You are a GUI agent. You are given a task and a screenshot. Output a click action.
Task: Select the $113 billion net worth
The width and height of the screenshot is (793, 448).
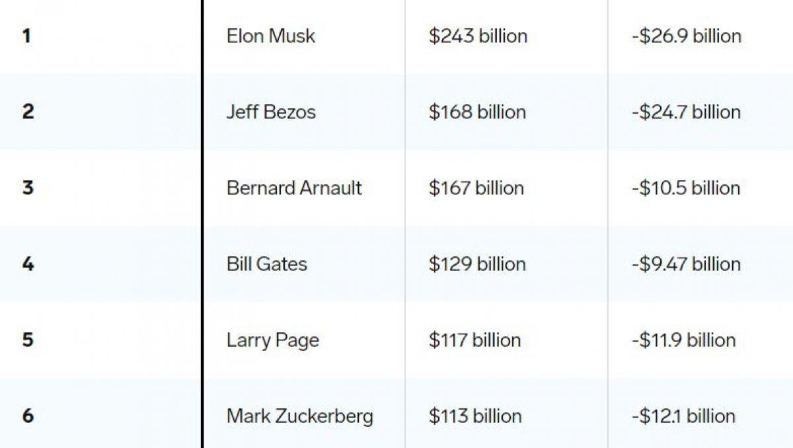474,416
